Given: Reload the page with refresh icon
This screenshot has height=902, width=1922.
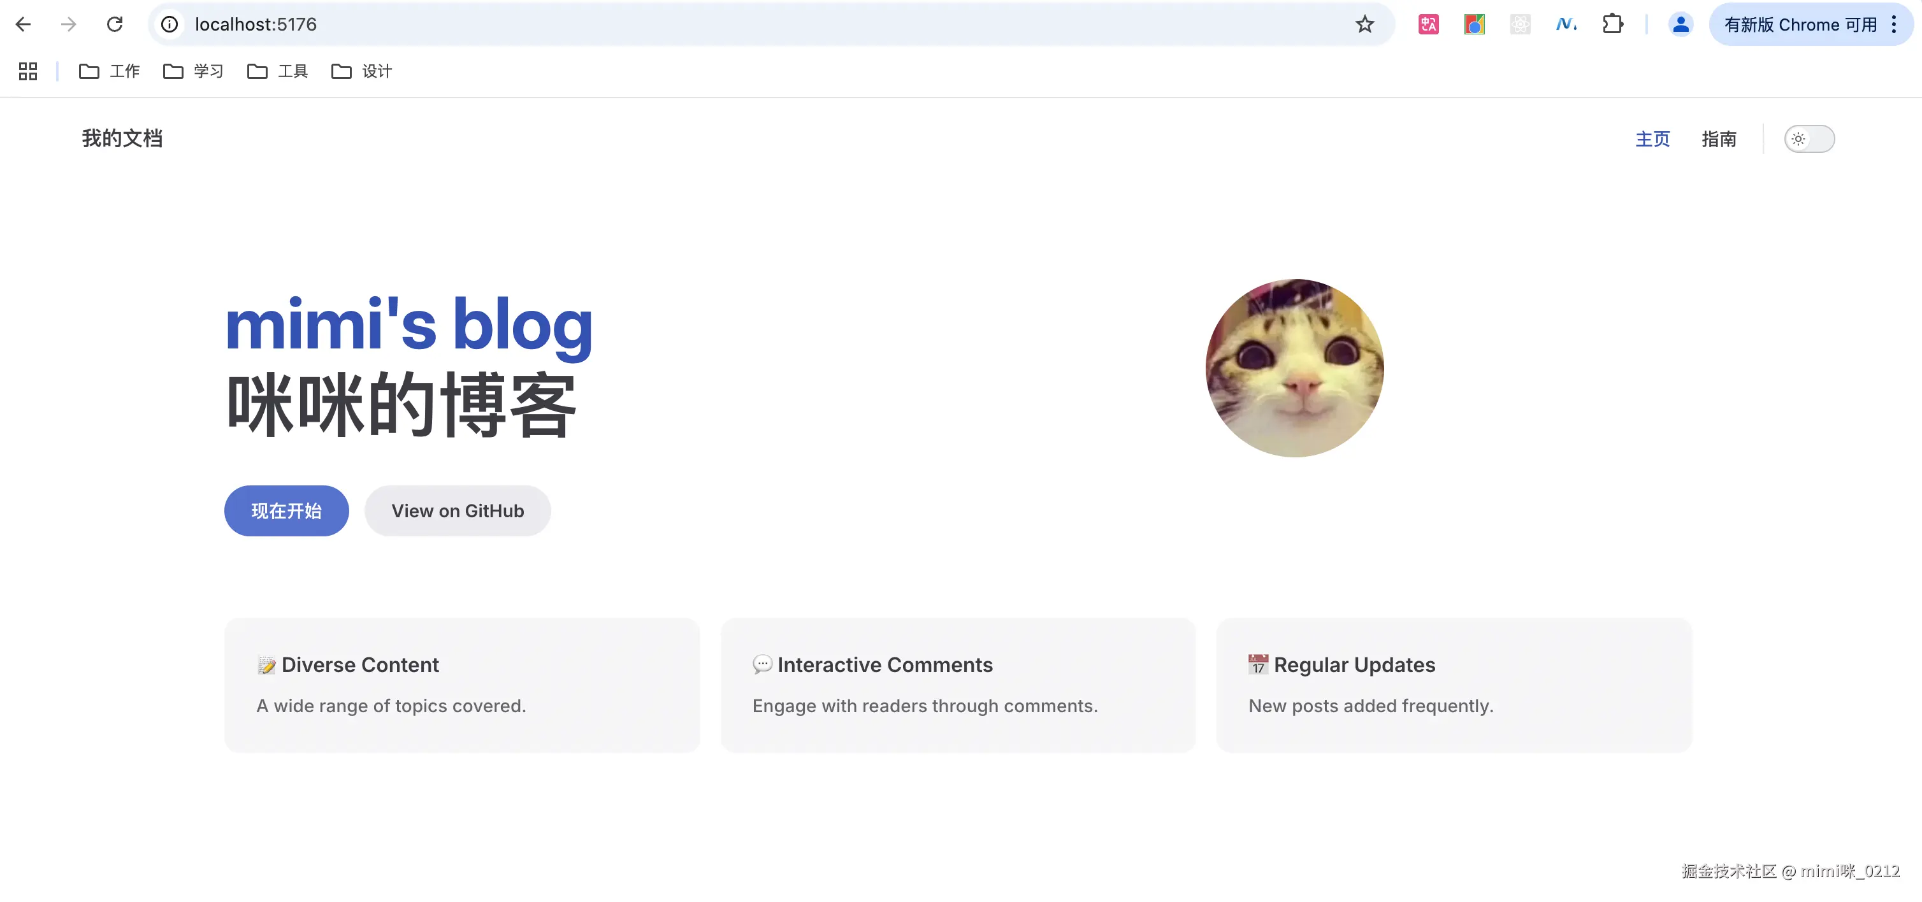Looking at the screenshot, I should click(x=114, y=25).
